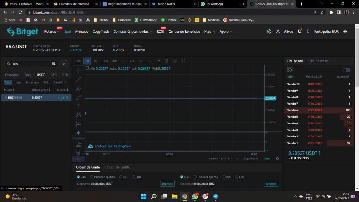Select IOC option in buy panel
Viewport: 359px width, 202px height.
(x=121, y=177)
